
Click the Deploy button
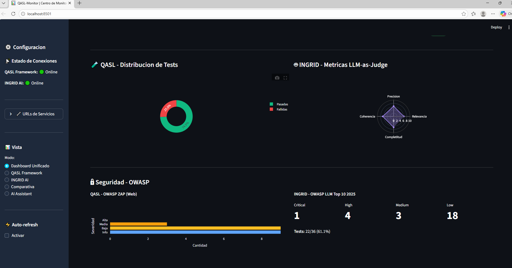click(496, 27)
